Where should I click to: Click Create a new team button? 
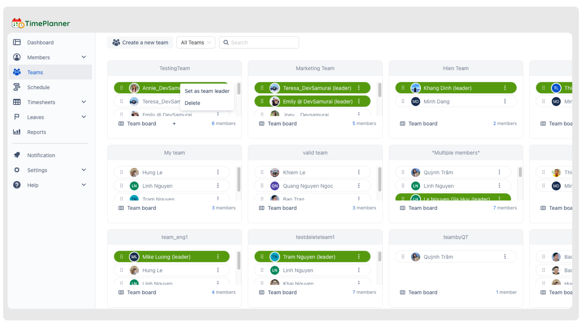(x=140, y=42)
